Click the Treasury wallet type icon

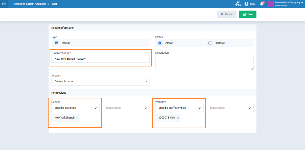(56, 43)
